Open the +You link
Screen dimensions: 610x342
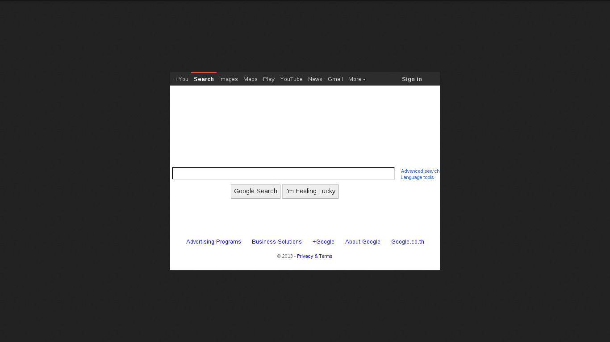pyautogui.click(x=181, y=79)
